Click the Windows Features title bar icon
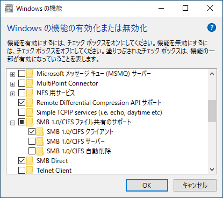This screenshot has height=198, width=223. [x=9, y=9]
